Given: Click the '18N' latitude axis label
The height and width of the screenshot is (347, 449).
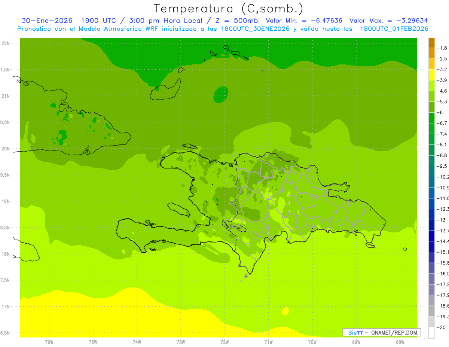Looking at the screenshot, I should click(6, 254).
